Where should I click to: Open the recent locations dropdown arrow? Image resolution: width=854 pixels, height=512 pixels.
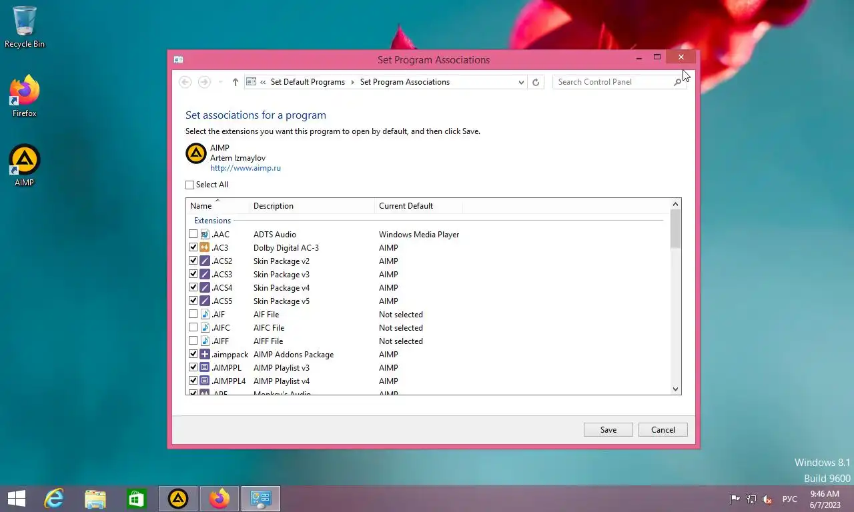[x=221, y=82]
